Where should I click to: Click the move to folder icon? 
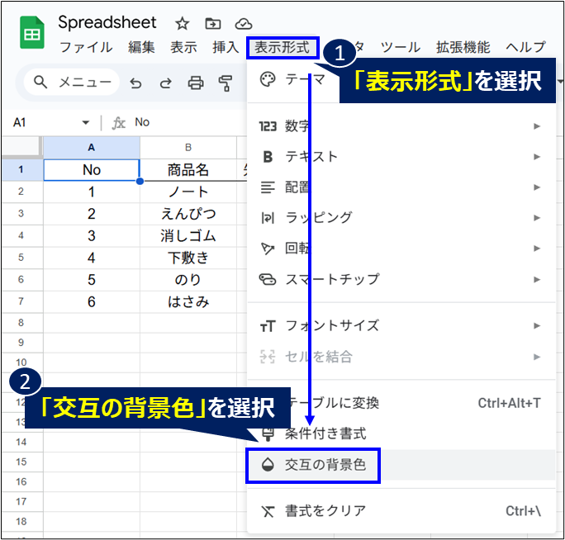pyautogui.click(x=213, y=24)
